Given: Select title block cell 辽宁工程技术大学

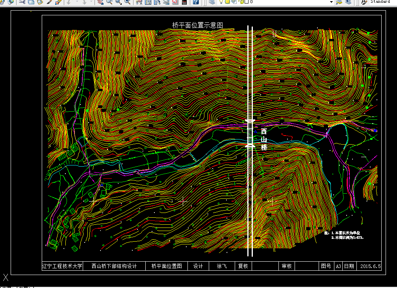Looking at the screenshot, I should pyautogui.click(x=62, y=266).
